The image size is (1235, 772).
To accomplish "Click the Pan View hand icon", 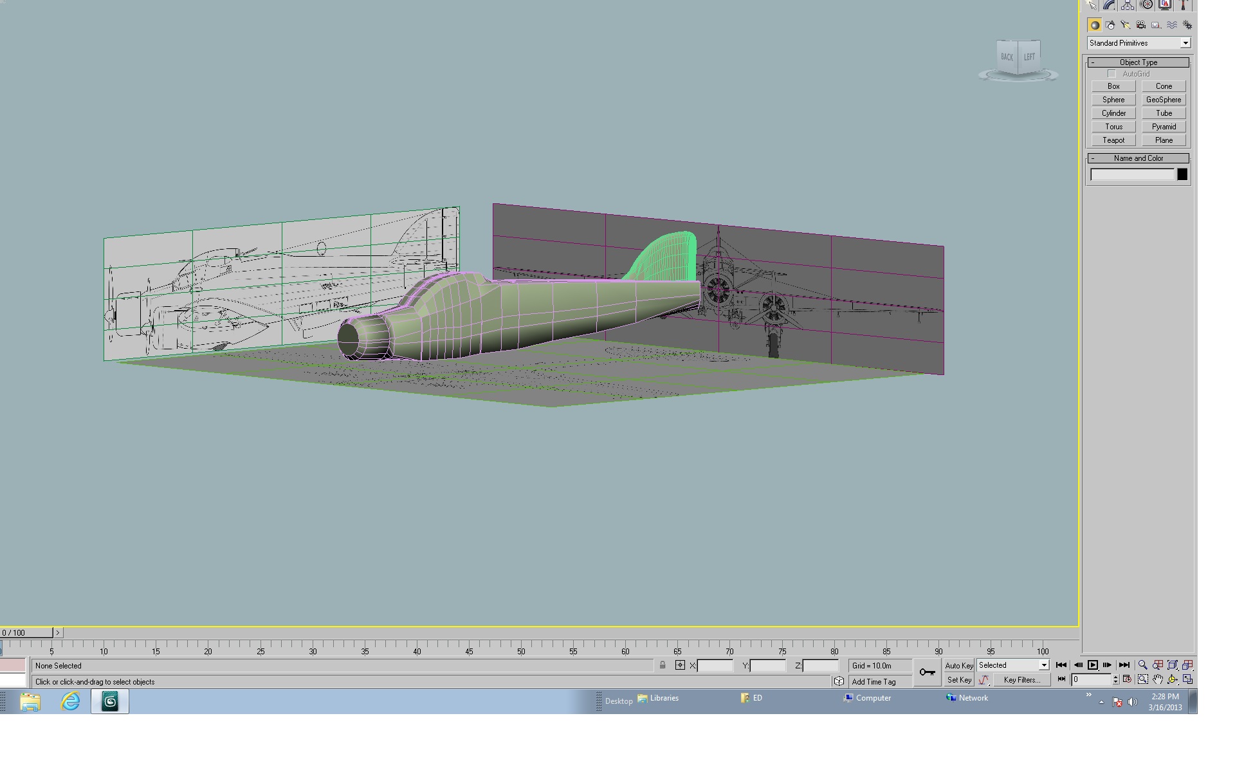I will (x=1158, y=679).
